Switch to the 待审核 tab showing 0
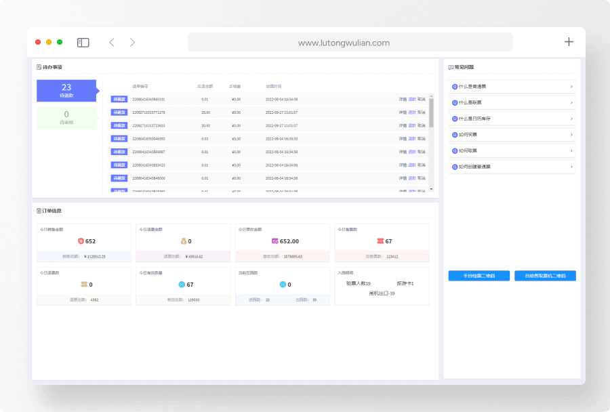The height and width of the screenshot is (412, 610). [66, 117]
